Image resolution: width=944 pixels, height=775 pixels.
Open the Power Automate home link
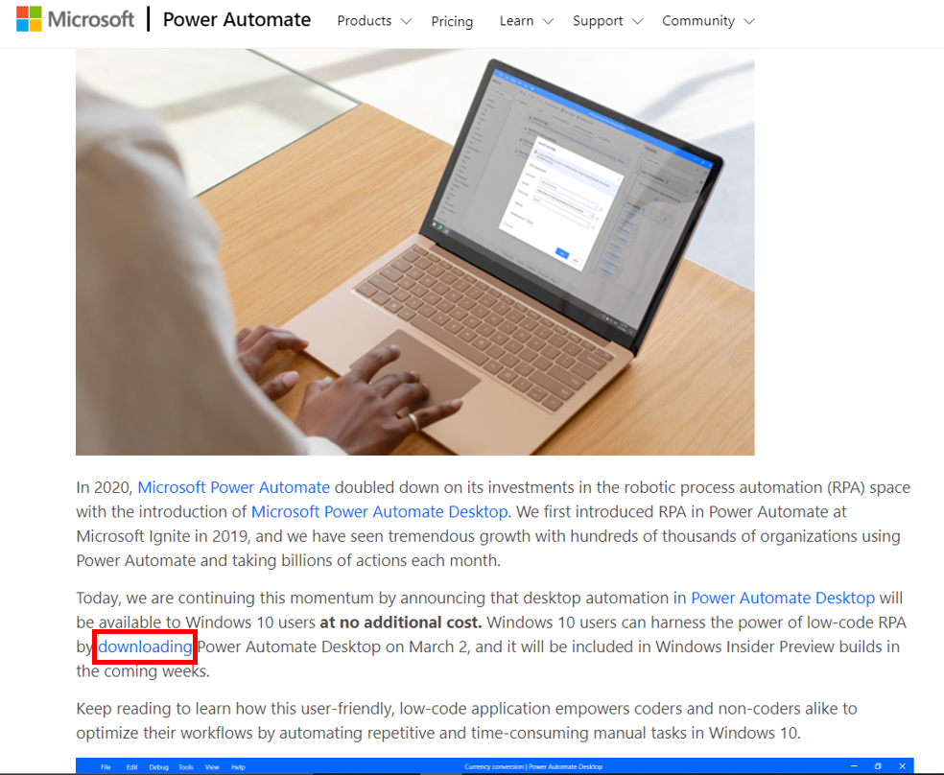[237, 20]
